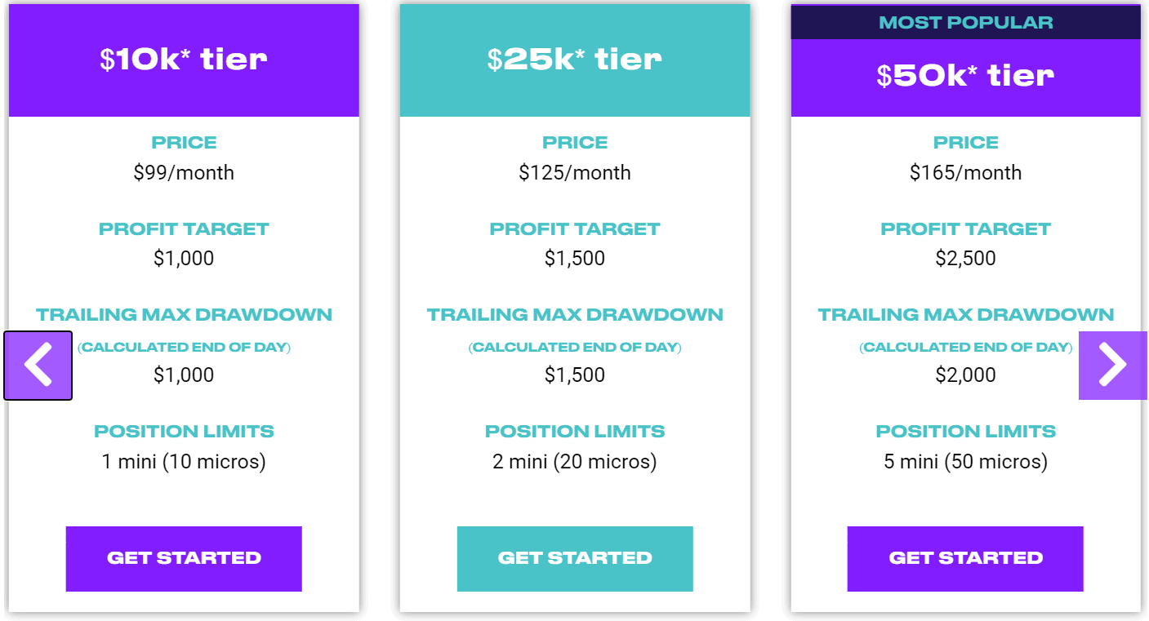This screenshot has height=621, width=1149.
Task: Click the right carousel navigation arrow
Action: pyautogui.click(x=1112, y=366)
